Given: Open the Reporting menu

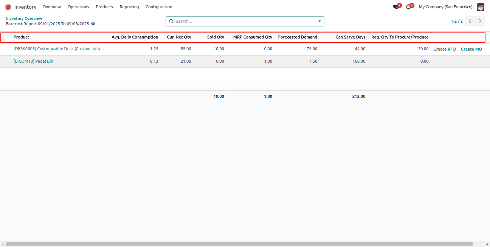Looking at the screenshot, I should 129,7.
